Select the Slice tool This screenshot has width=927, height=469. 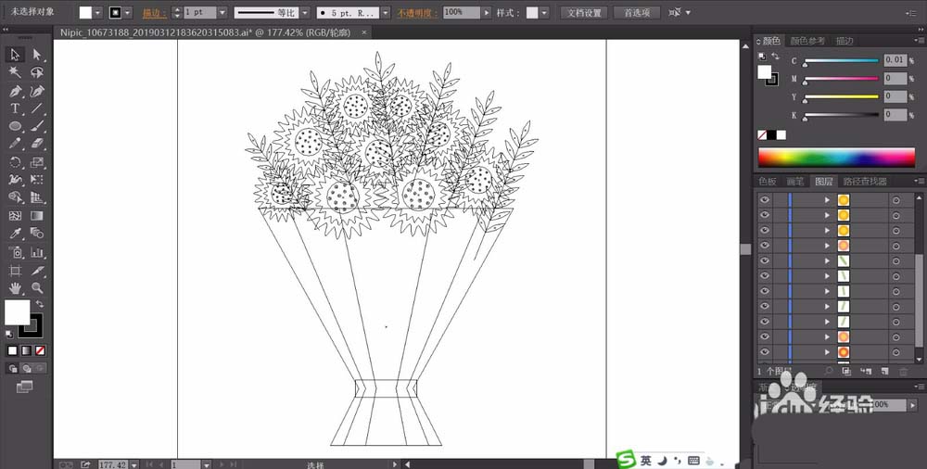pyautogui.click(x=37, y=271)
